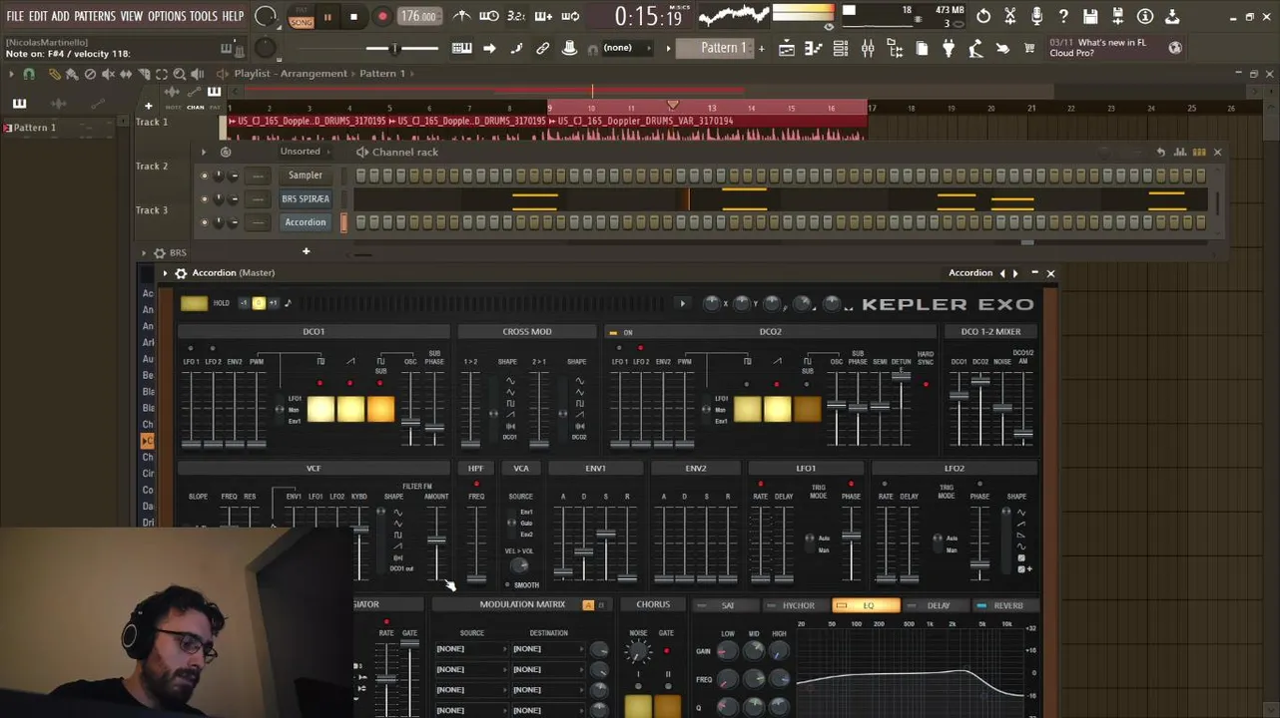Stop playback with the transport stop button
Image resolution: width=1280 pixels, height=718 pixels.
(353, 16)
